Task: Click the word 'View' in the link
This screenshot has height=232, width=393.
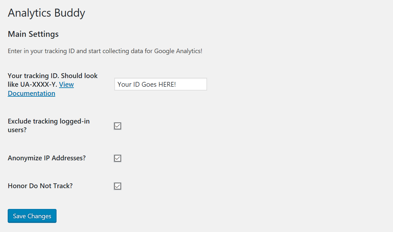Action: point(66,84)
